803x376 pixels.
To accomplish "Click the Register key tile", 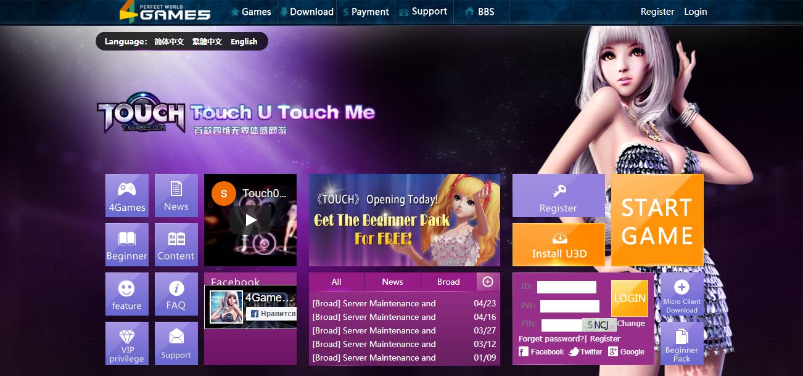I will tap(559, 195).
